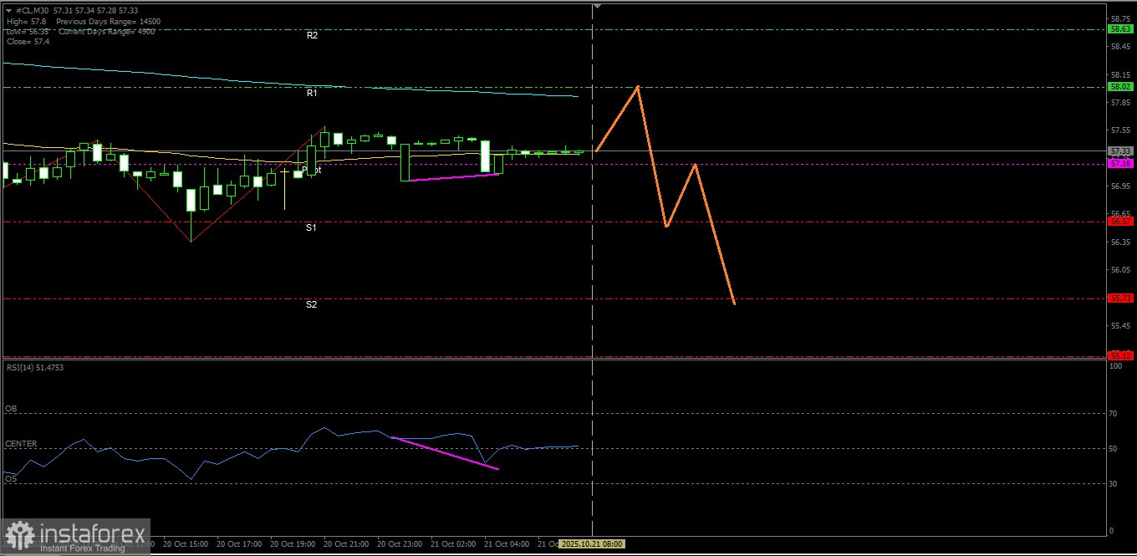Click the red 55.73 price tag

tap(1120, 298)
